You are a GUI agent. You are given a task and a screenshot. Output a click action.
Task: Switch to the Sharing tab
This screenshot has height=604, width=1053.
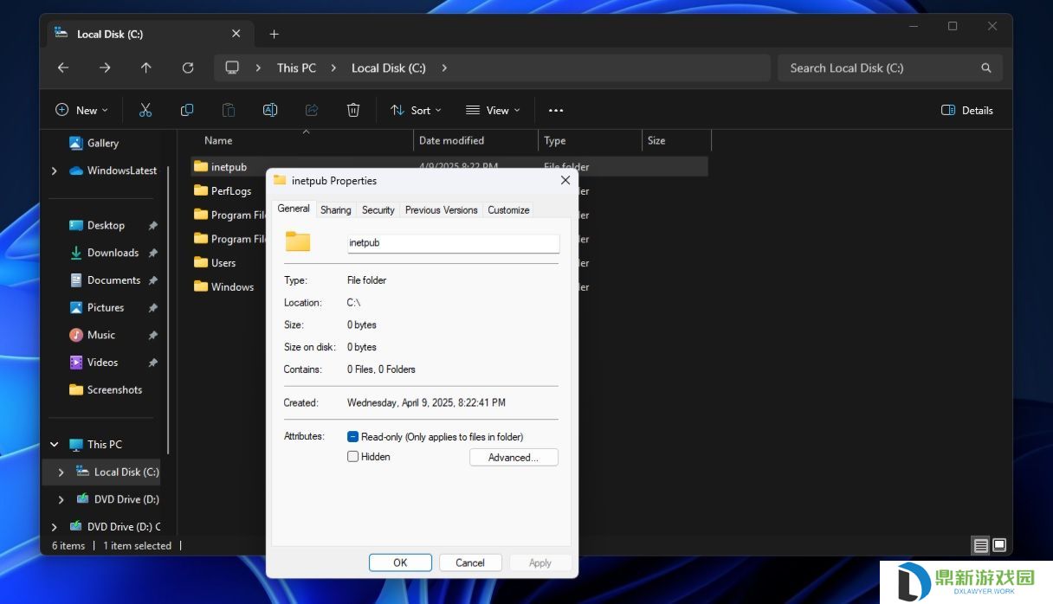pos(335,209)
